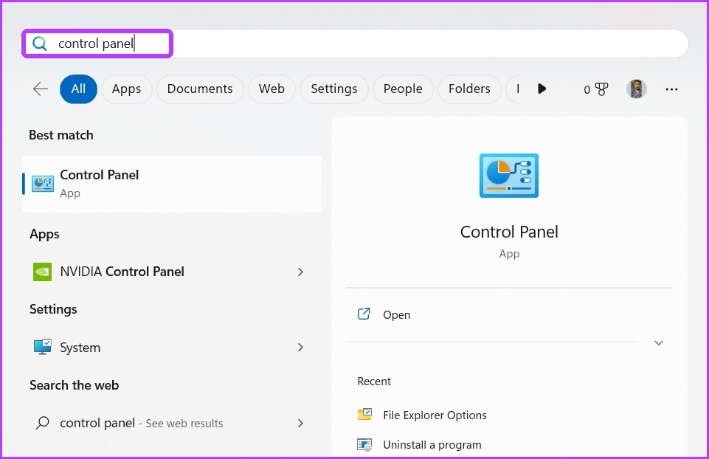The height and width of the screenshot is (459, 709).
Task: Filter results by Settings tab
Action: 333,89
